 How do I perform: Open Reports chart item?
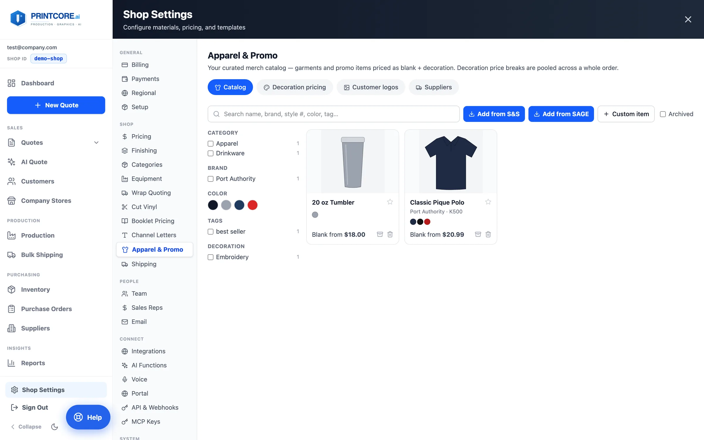pos(33,363)
